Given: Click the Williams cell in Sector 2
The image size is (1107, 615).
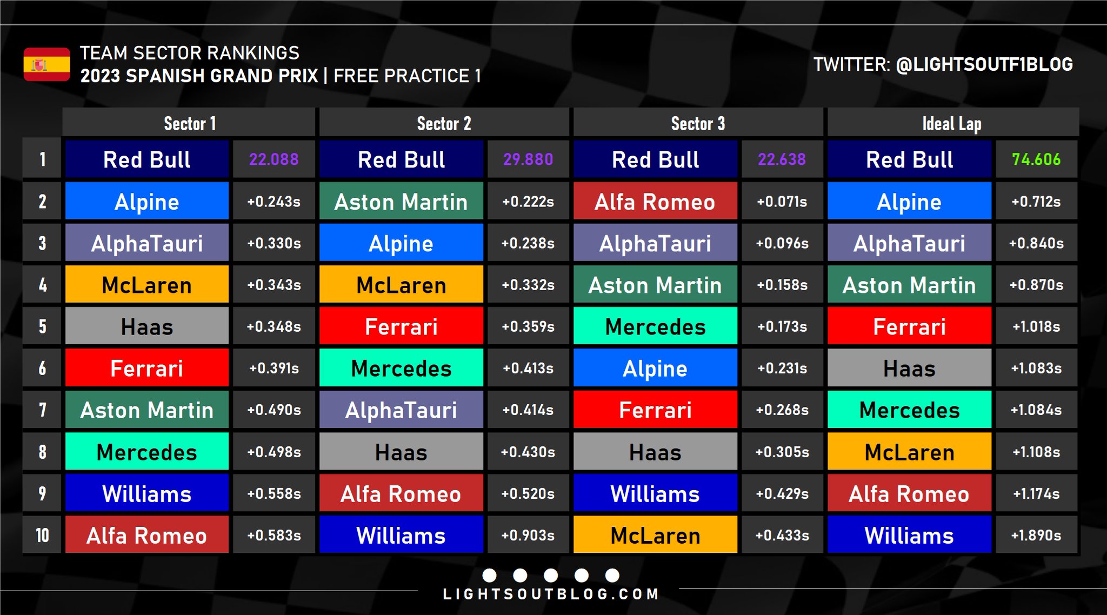Looking at the screenshot, I should pos(401,536).
